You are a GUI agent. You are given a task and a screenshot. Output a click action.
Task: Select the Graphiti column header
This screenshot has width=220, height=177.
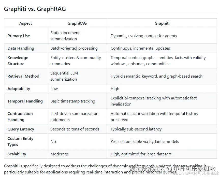tap(162, 23)
